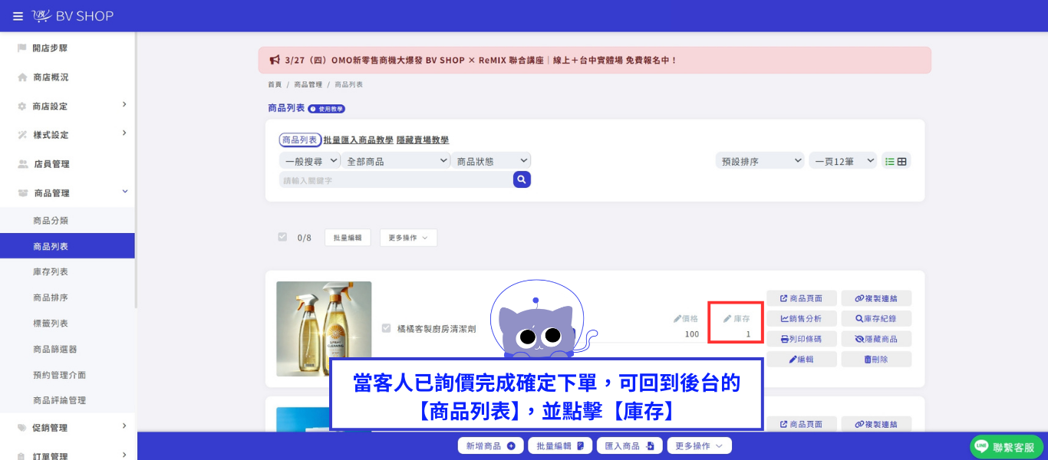Expand the 樣式設定 sidebar section
The image size is (1048, 460).
click(68, 135)
